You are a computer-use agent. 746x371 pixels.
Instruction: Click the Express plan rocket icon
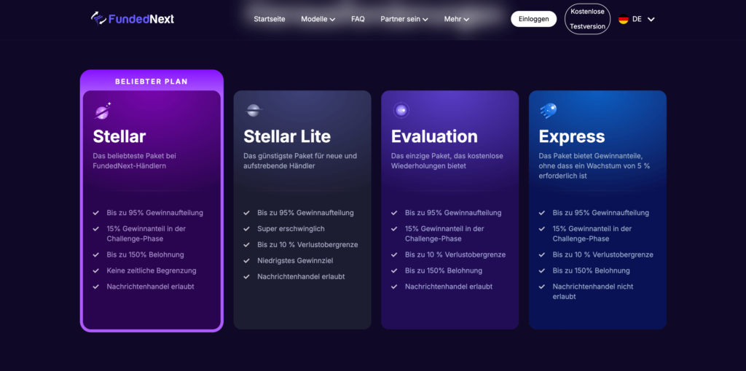point(548,111)
